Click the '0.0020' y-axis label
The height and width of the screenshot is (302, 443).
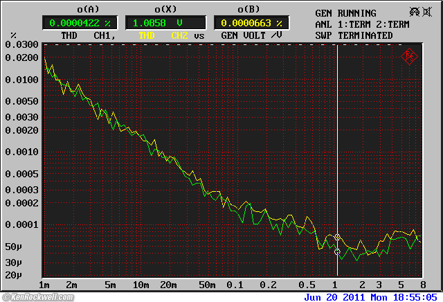pos(21,130)
